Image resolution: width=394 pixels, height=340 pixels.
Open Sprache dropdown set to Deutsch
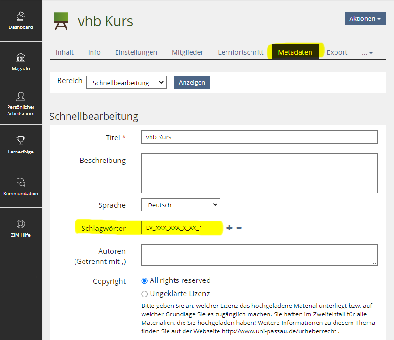[x=180, y=205]
